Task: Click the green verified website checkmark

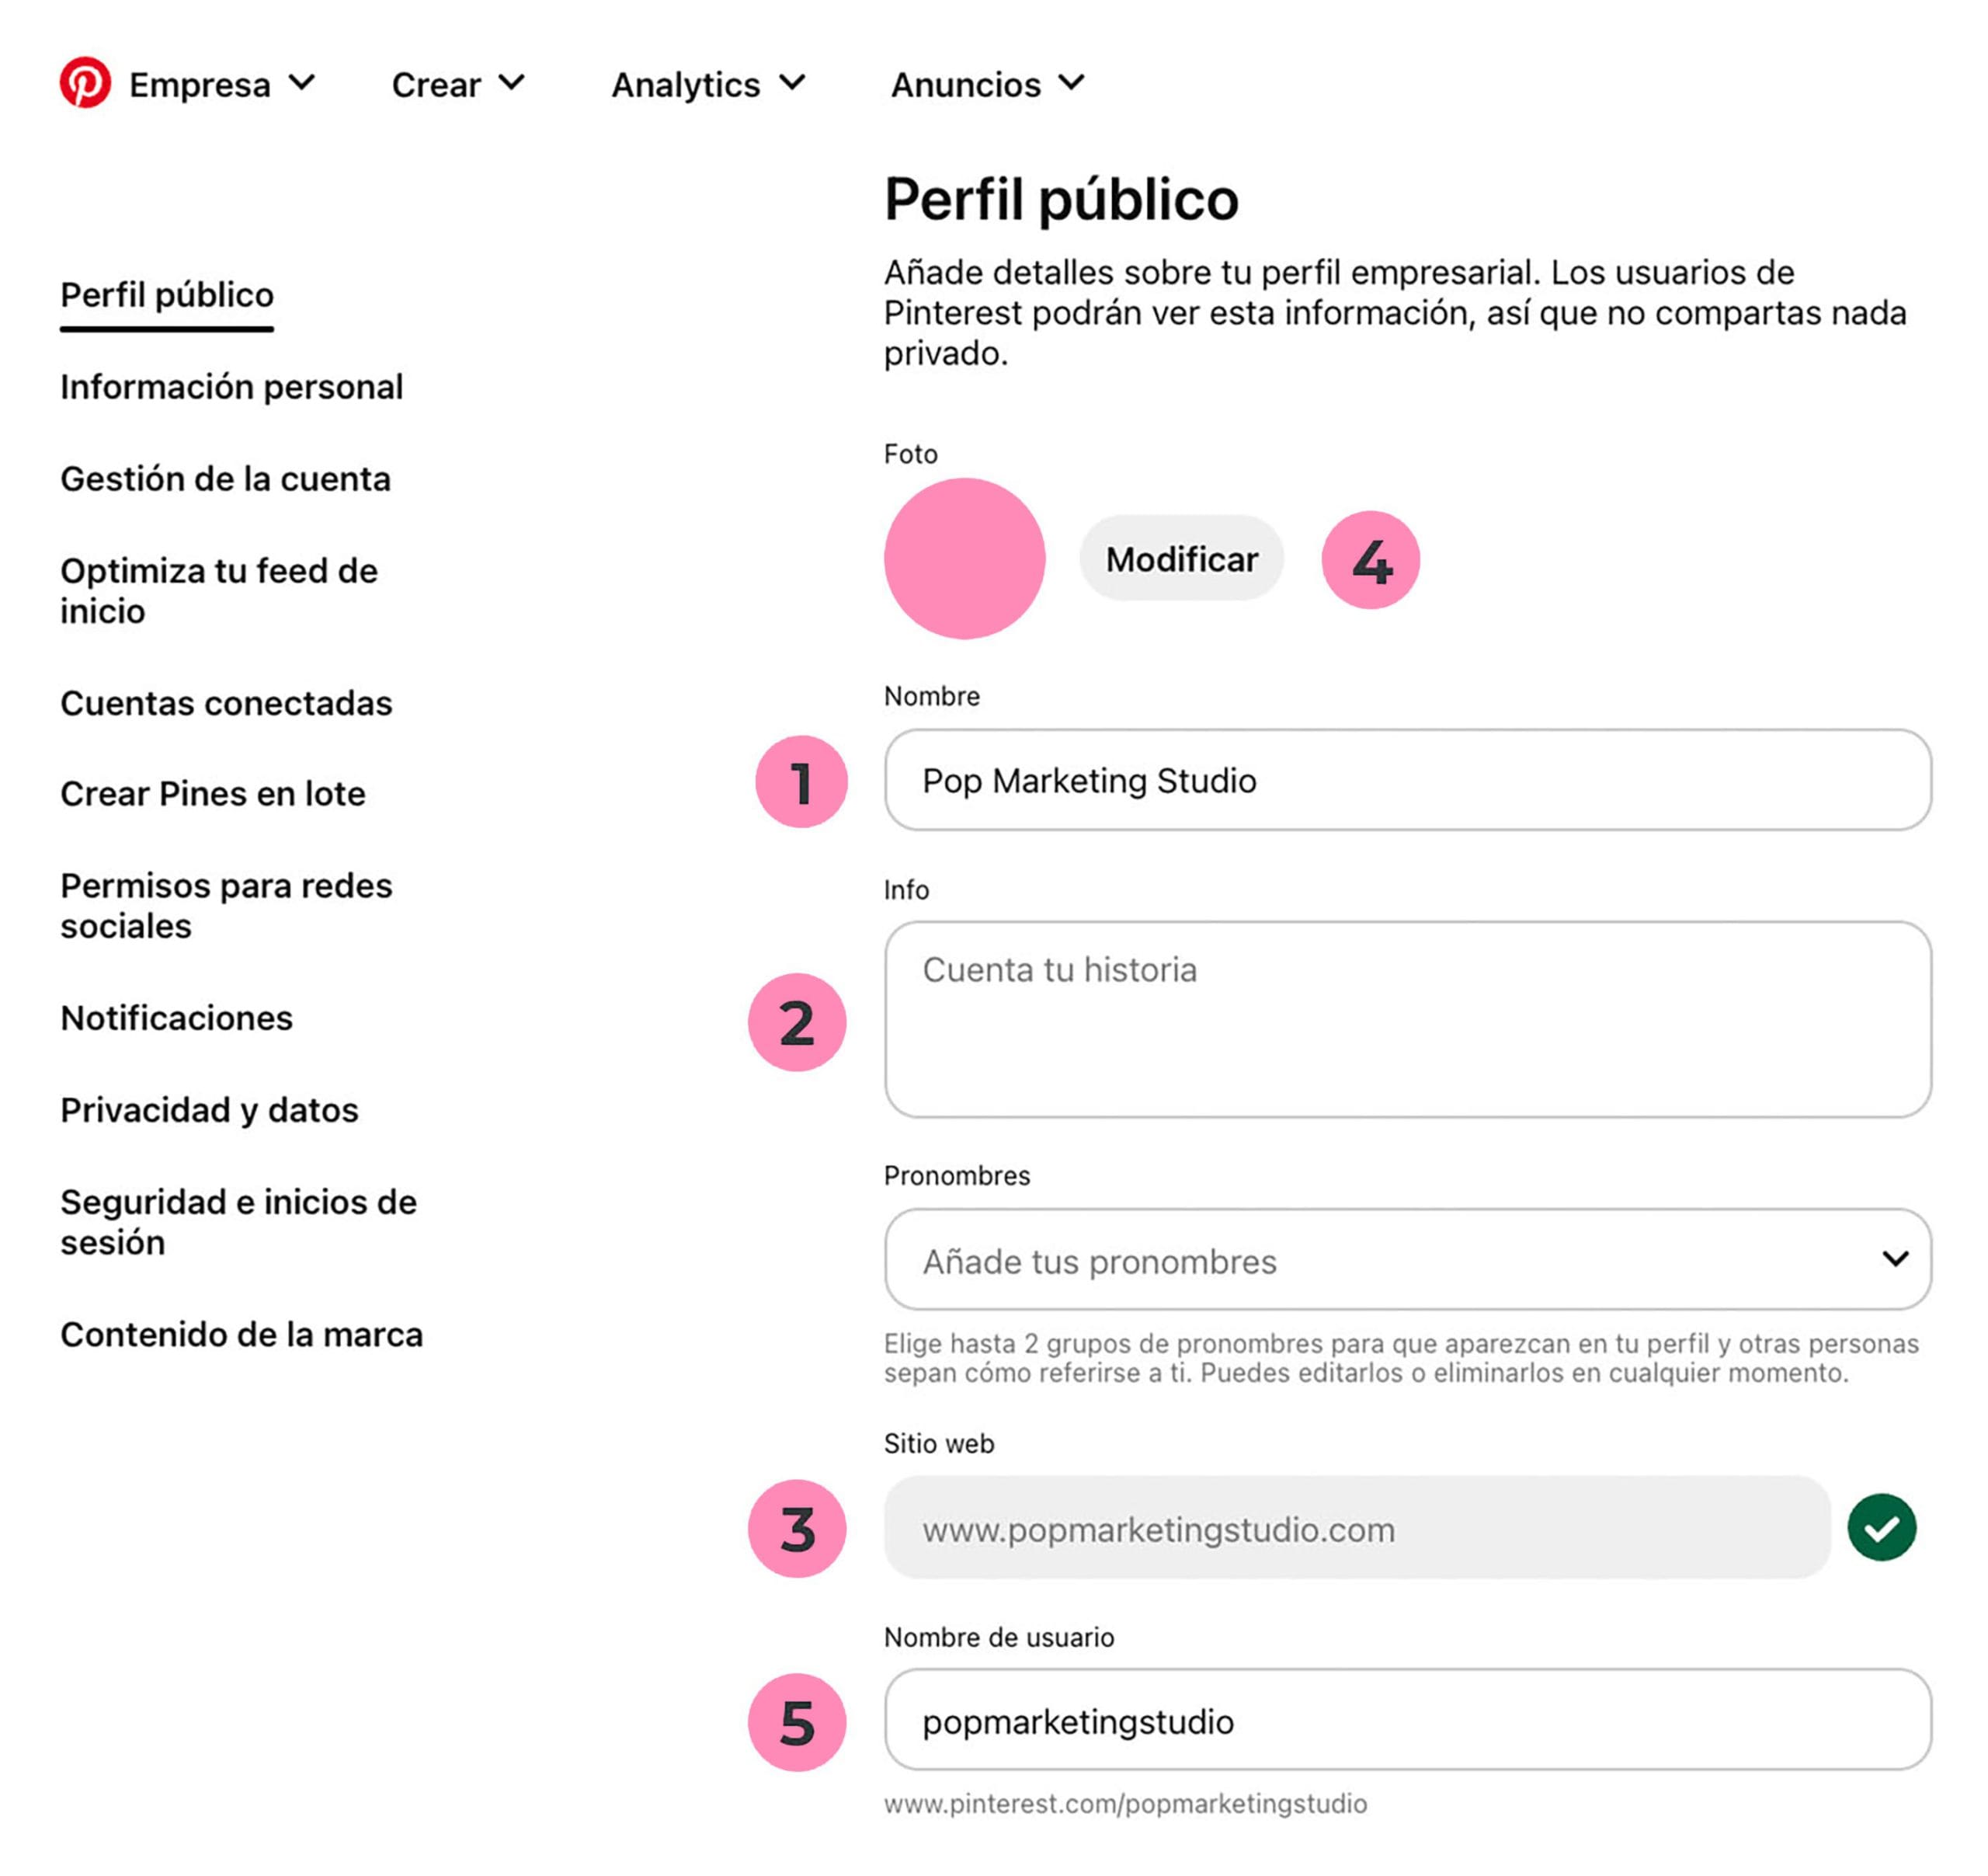Action: pos(1881,1526)
